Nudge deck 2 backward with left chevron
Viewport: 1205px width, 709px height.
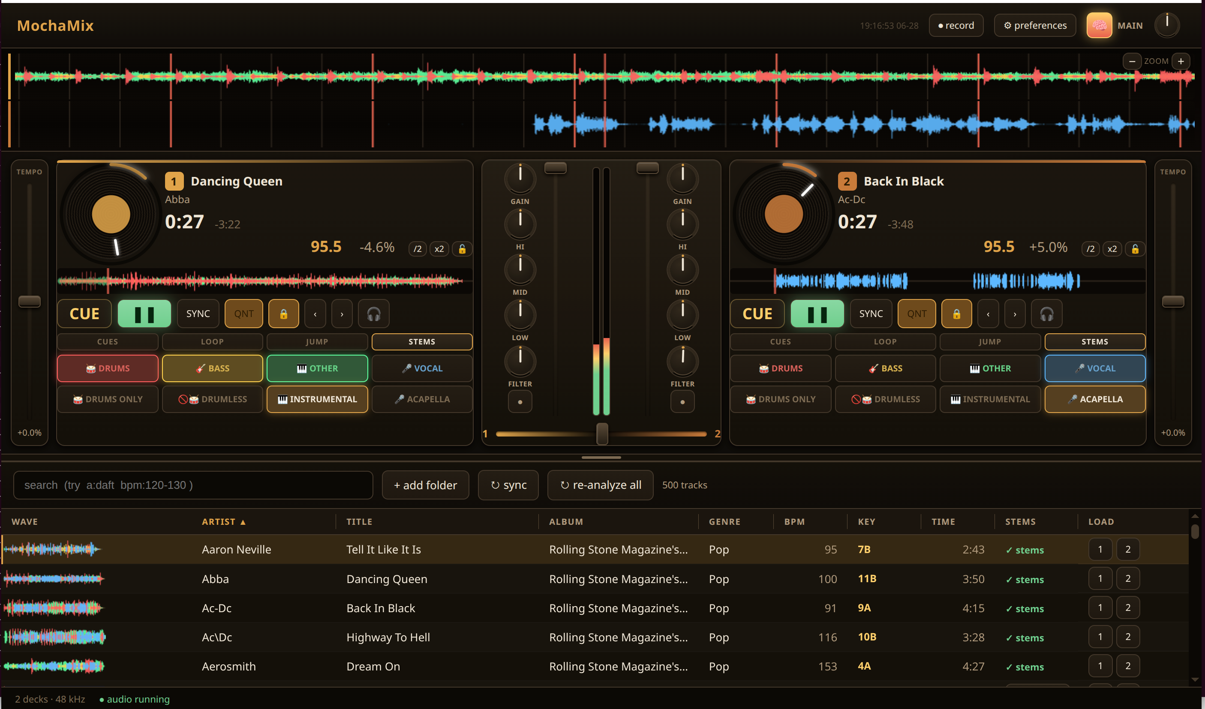988,314
